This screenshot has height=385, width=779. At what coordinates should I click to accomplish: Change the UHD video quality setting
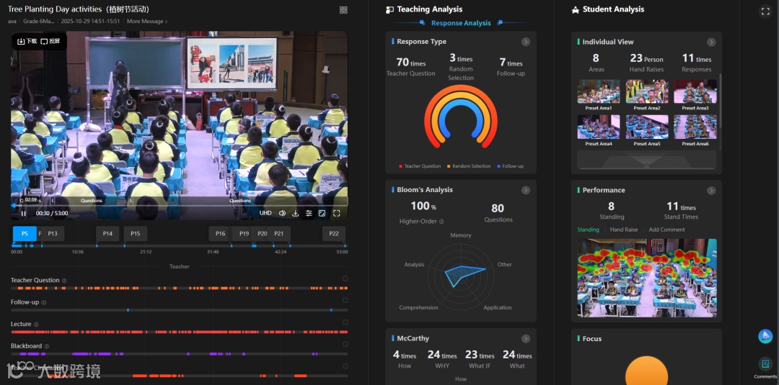[265, 213]
